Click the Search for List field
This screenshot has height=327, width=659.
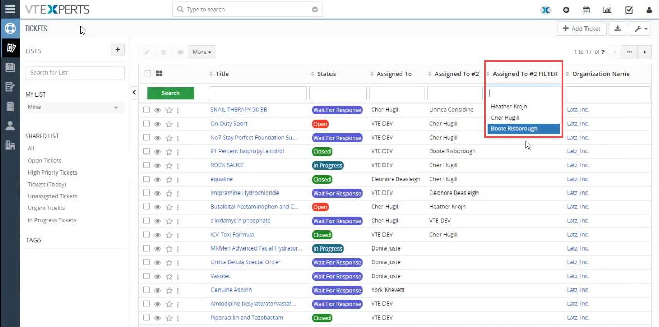(x=75, y=73)
